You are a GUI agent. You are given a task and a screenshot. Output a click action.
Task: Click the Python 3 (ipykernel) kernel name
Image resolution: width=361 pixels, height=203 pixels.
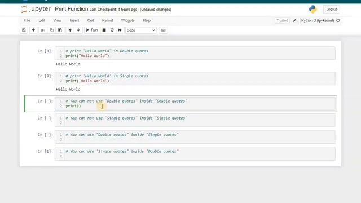coord(318,20)
